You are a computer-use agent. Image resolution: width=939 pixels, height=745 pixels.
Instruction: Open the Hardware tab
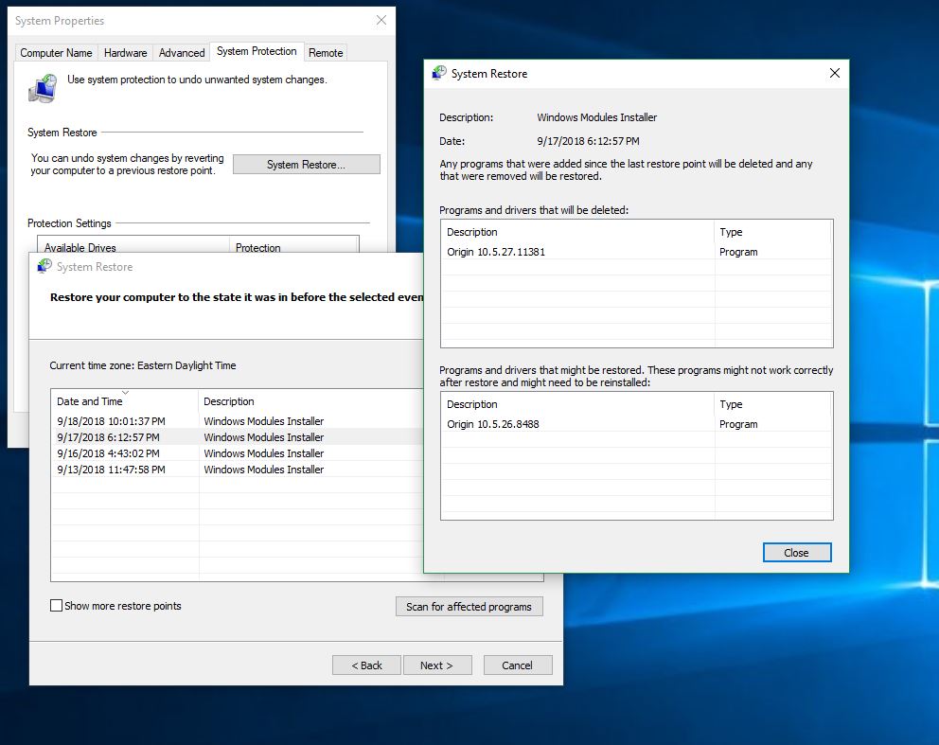click(125, 53)
